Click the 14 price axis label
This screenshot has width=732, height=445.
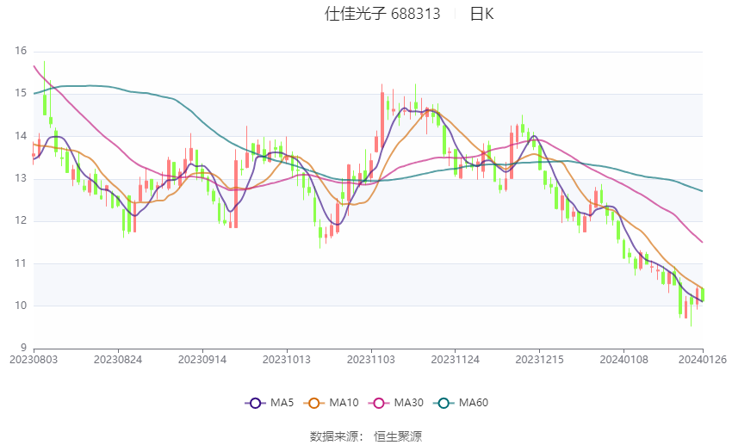21,136
